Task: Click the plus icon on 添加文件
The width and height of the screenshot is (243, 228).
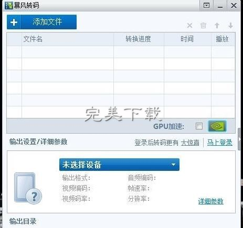Action: pos(14,22)
